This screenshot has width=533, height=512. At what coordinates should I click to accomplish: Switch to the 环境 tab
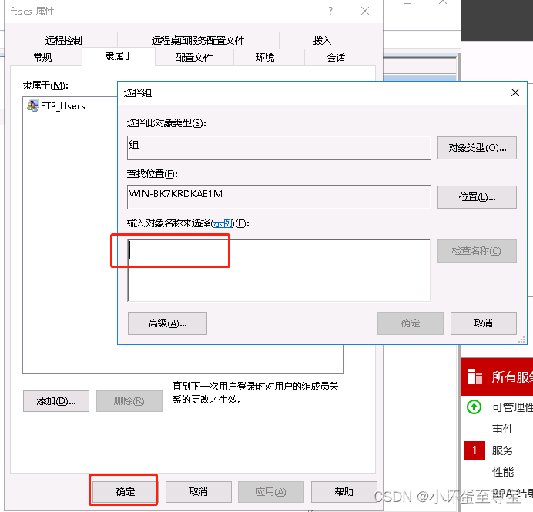click(269, 57)
